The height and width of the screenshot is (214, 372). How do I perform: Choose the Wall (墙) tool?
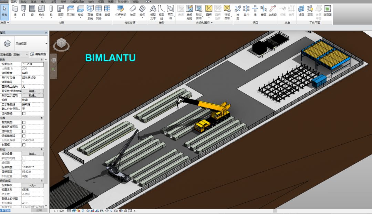[15, 11]
